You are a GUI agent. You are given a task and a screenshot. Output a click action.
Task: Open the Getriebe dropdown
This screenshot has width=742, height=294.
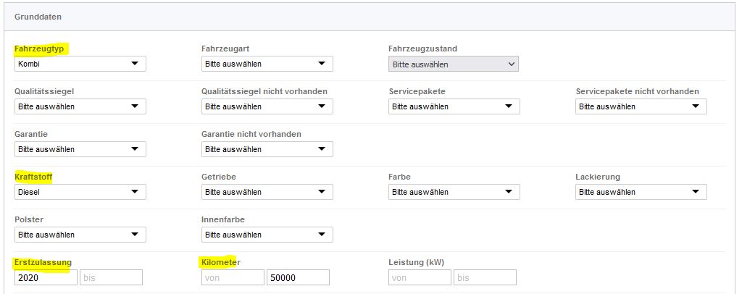267,192
